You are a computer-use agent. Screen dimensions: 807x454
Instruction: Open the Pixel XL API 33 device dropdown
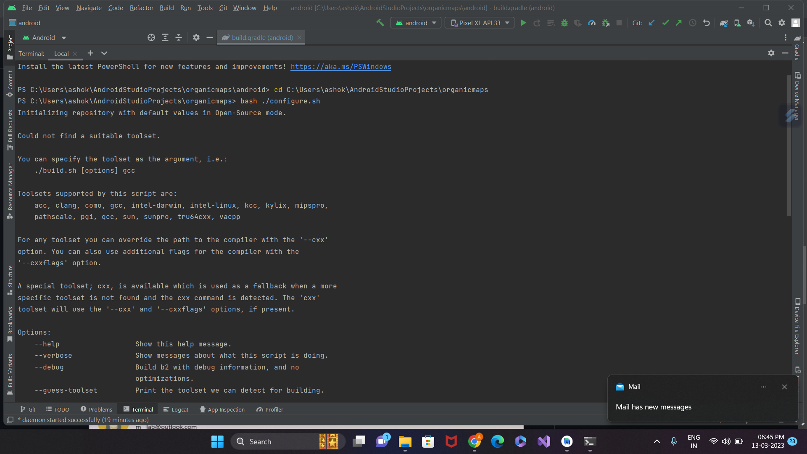pos(480,23)
